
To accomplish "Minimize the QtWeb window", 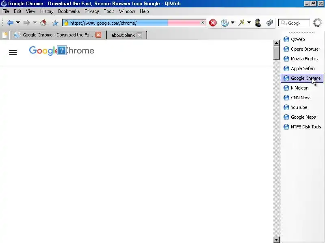I will pyautogui.click(x=307, y=4).
